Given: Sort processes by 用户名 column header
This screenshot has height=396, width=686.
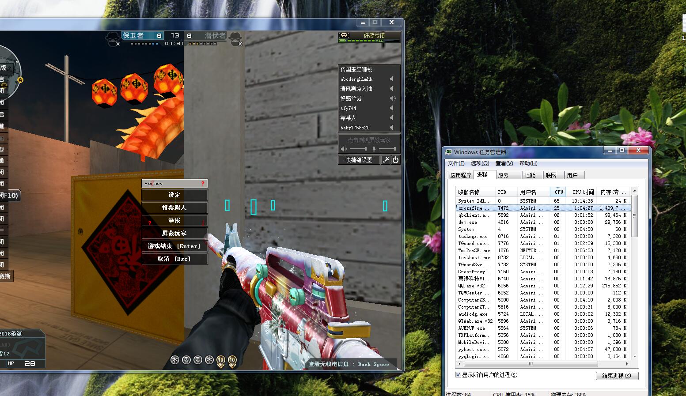Looking at the screenshot, I should [534, 192].
